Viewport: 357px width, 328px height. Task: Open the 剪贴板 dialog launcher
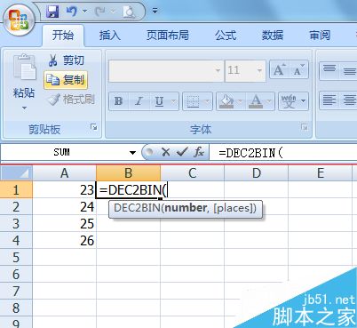pos(94,127)
